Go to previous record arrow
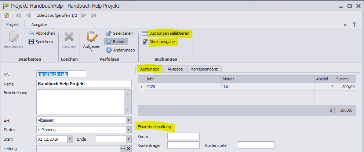The image size is (364, 152). tap(28, 15)
